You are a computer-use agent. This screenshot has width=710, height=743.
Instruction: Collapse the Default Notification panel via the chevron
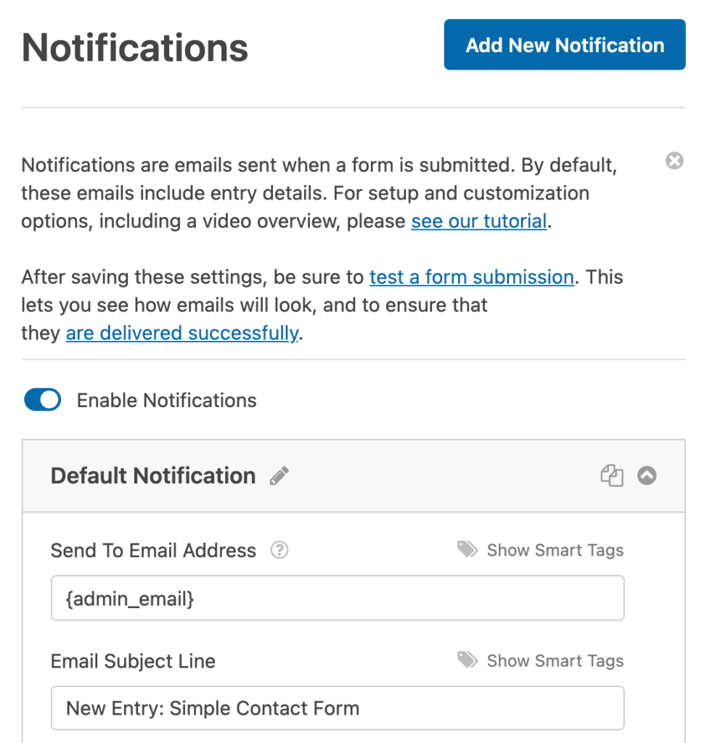(x=647, y=475)
